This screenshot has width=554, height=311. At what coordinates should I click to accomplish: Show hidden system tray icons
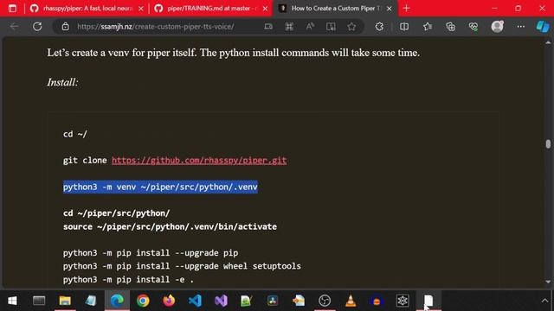544,301
